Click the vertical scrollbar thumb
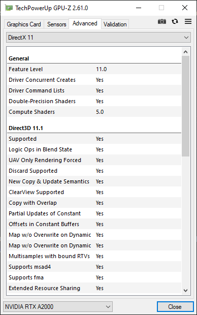Screen dimensions: 197x315 (185, 106)
